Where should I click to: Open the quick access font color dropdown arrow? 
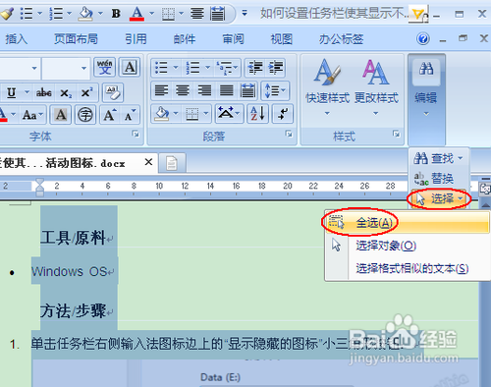[152, 14]
